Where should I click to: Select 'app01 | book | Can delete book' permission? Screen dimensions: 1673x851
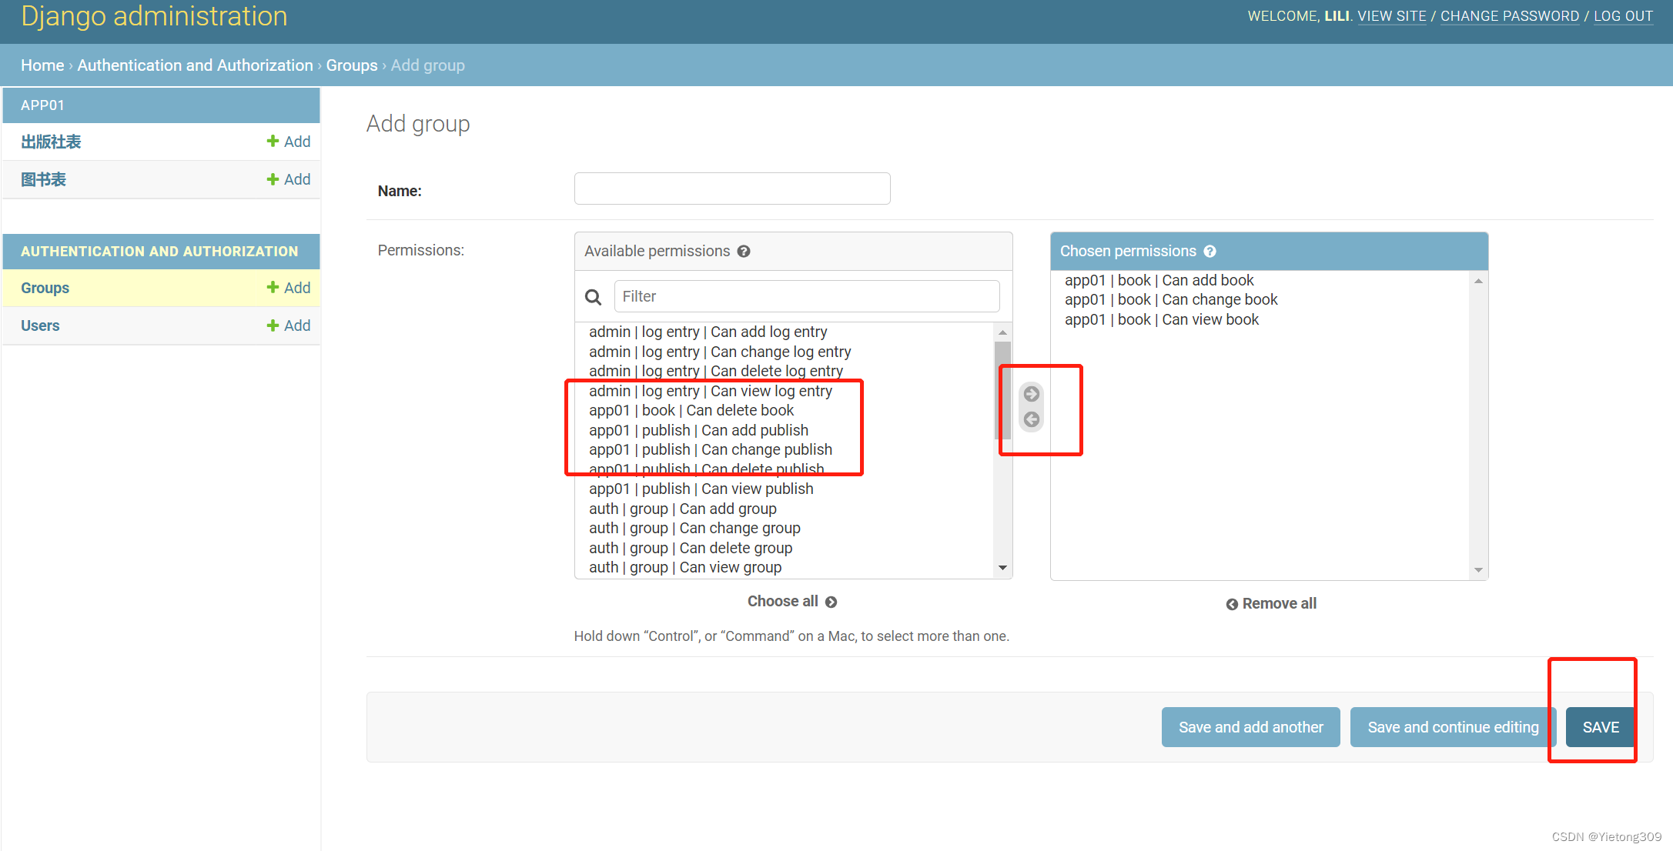(x=691, y=411)
